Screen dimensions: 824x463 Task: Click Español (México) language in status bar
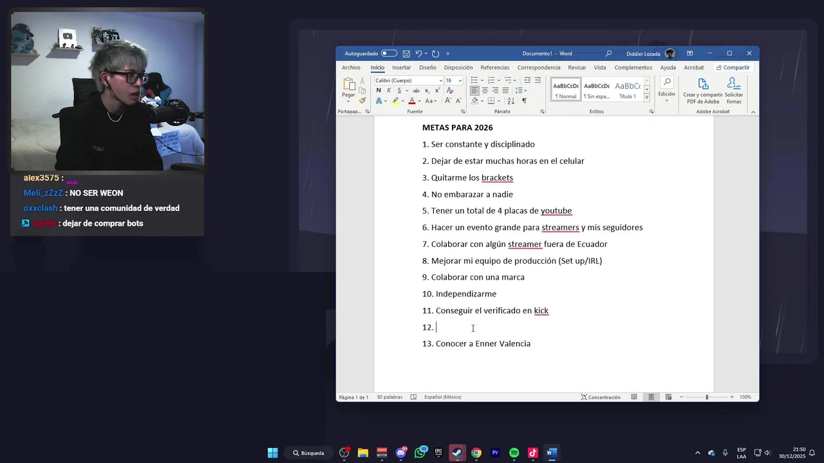[442, 397]
